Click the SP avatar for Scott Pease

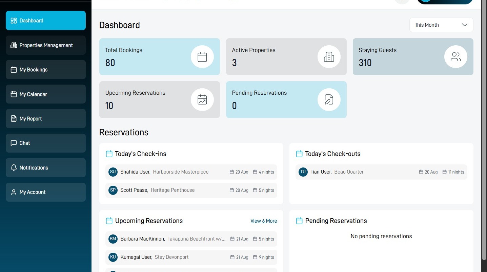click(x=113, y=190)
